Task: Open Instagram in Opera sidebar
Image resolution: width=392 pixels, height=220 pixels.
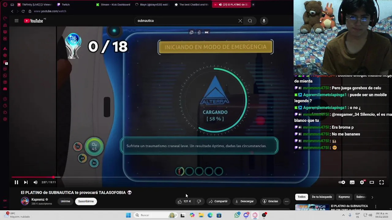Action: point(5,82)
